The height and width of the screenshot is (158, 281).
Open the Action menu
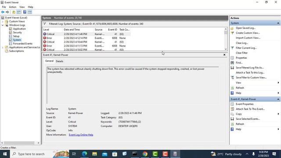click(13, 7)
